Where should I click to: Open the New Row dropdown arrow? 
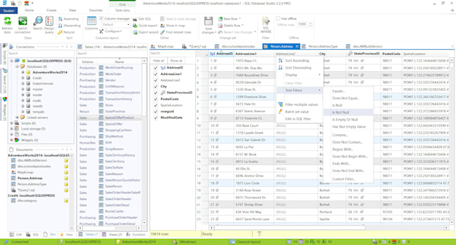pyautogui.click(x=239, y=19)
